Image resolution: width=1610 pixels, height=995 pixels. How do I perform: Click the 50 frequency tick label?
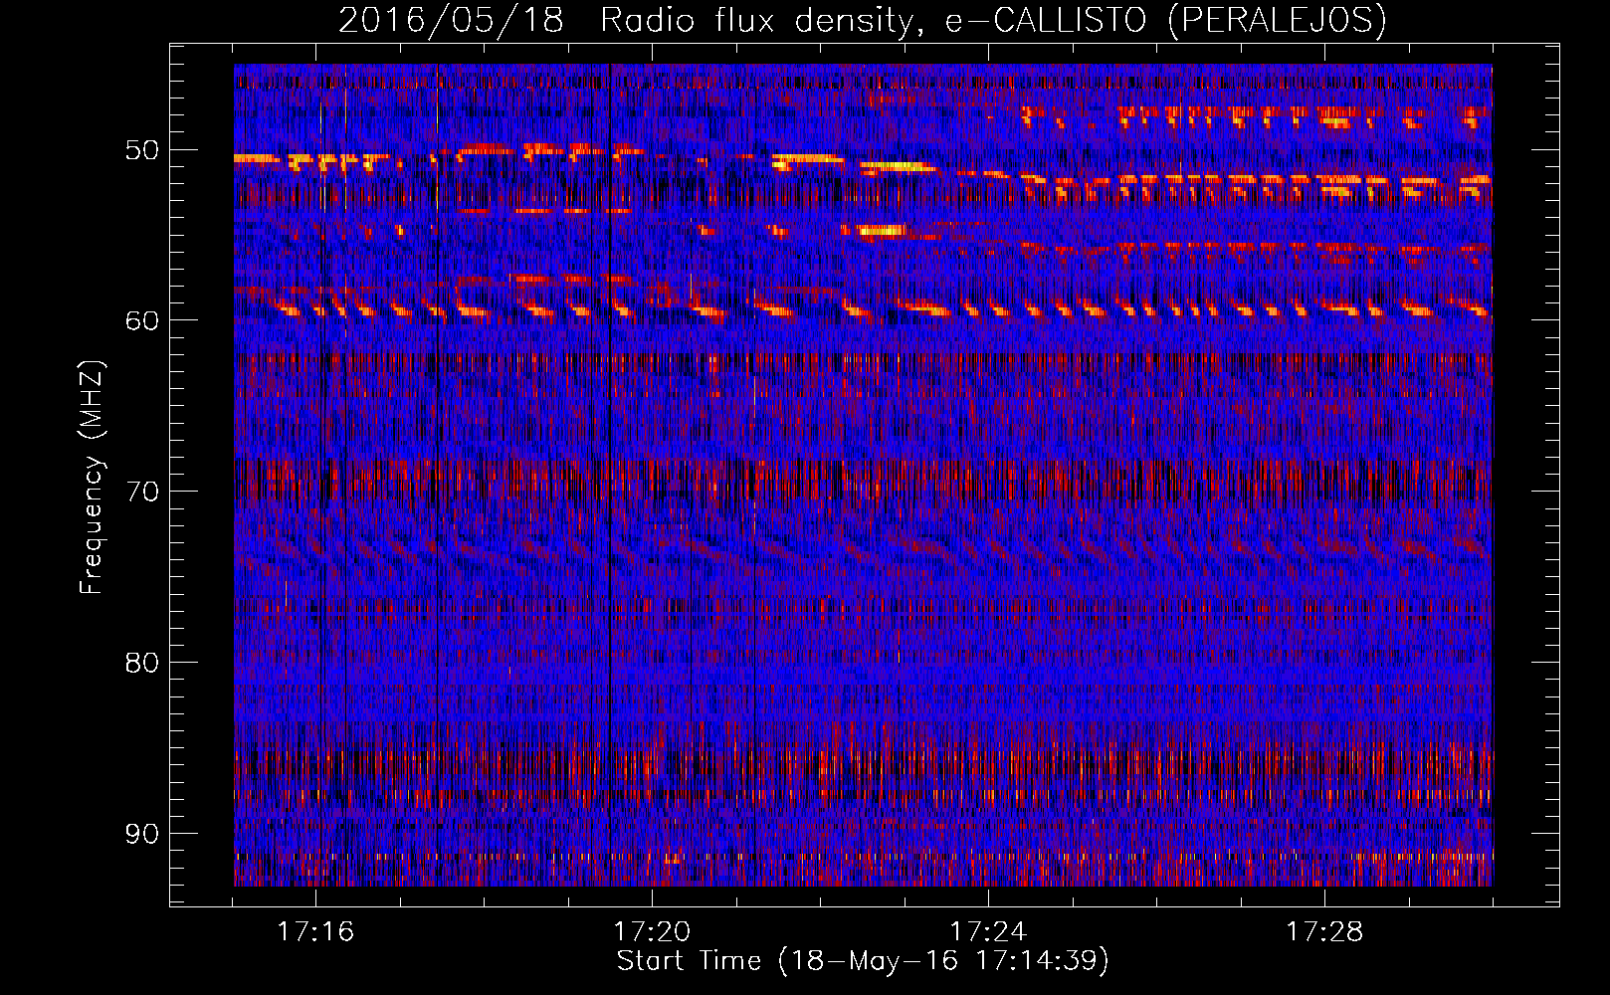pyautogui.click(x=142, y=150)
